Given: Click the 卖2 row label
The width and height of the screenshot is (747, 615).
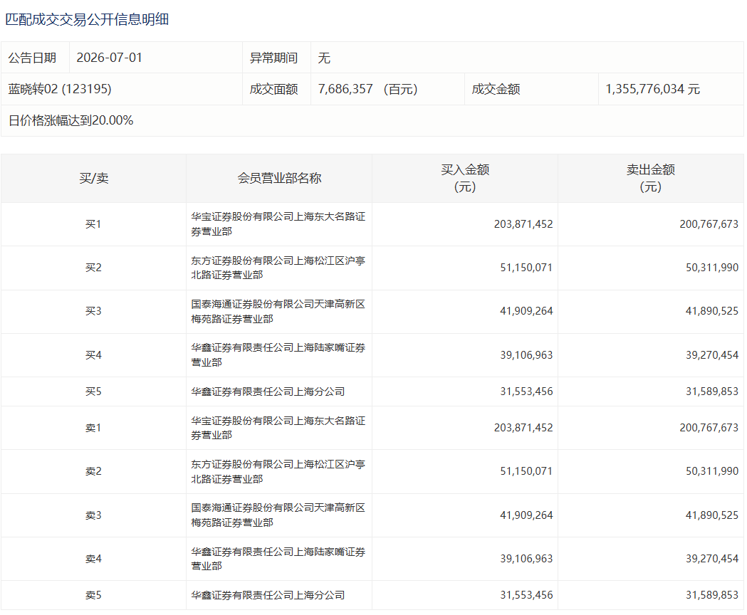Looking at the screenshot, I should coord(93,471).
